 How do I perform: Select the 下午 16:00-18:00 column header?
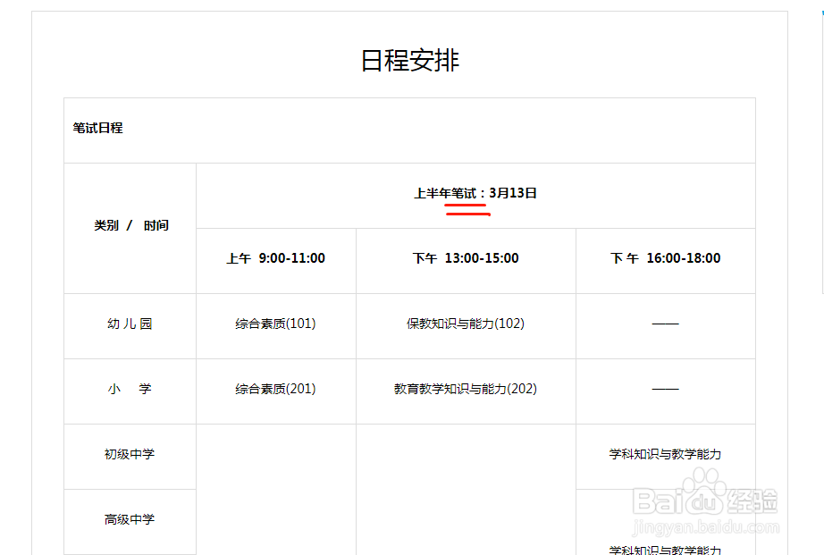tap(666, 258)
